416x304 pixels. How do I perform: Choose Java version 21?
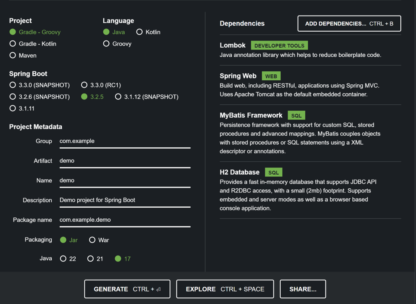(x=95, y=259)
